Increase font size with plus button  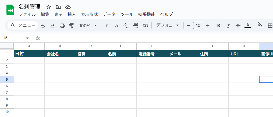point(208,26)
